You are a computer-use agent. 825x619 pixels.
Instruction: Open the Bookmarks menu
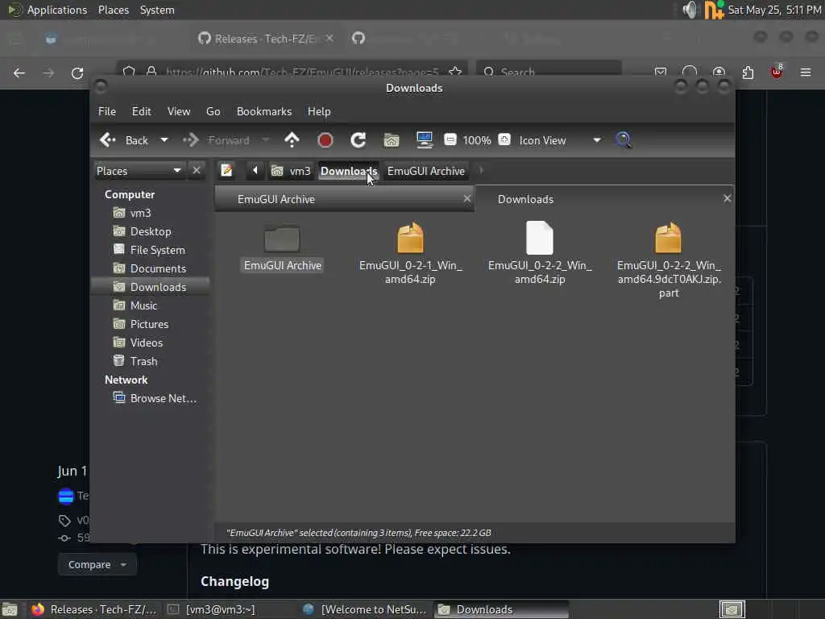264,111
